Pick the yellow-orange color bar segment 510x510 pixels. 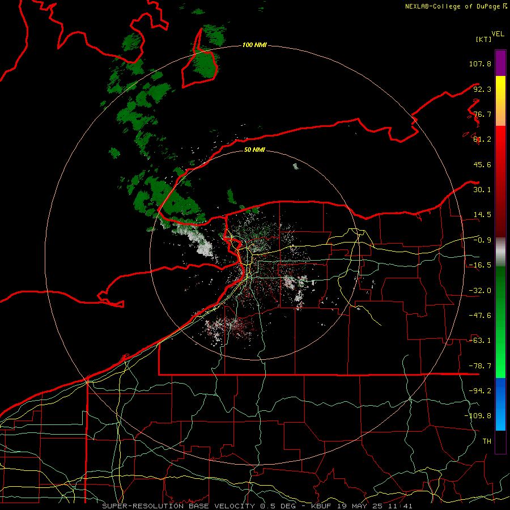click(x=500, y=101)
